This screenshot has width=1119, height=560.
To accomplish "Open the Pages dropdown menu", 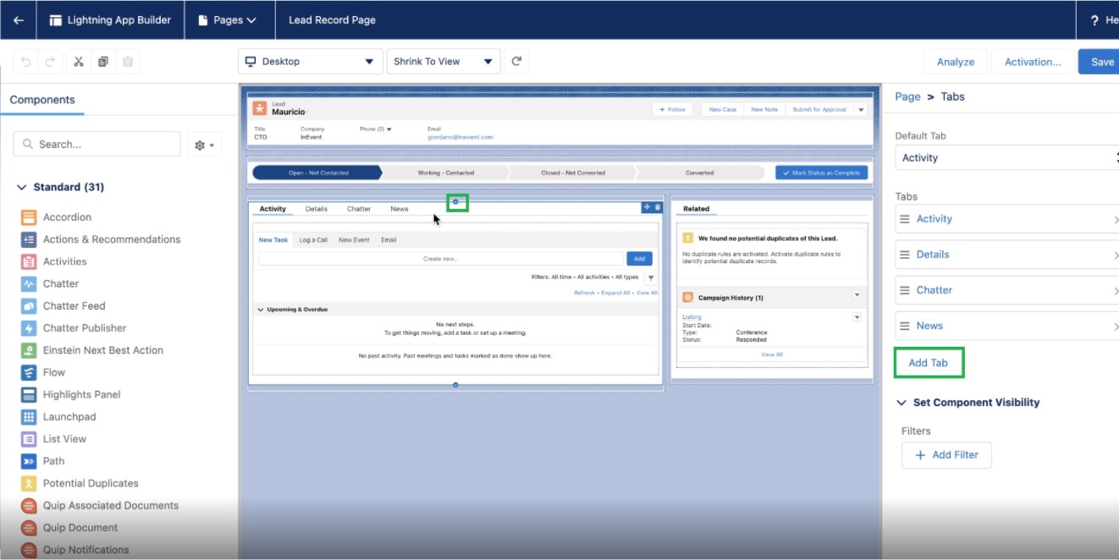I will click(x=227, y=20).
